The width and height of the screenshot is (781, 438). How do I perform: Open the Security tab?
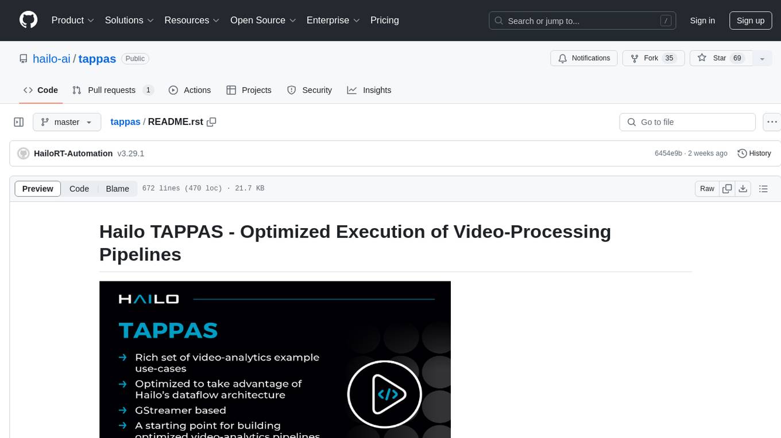310,90
